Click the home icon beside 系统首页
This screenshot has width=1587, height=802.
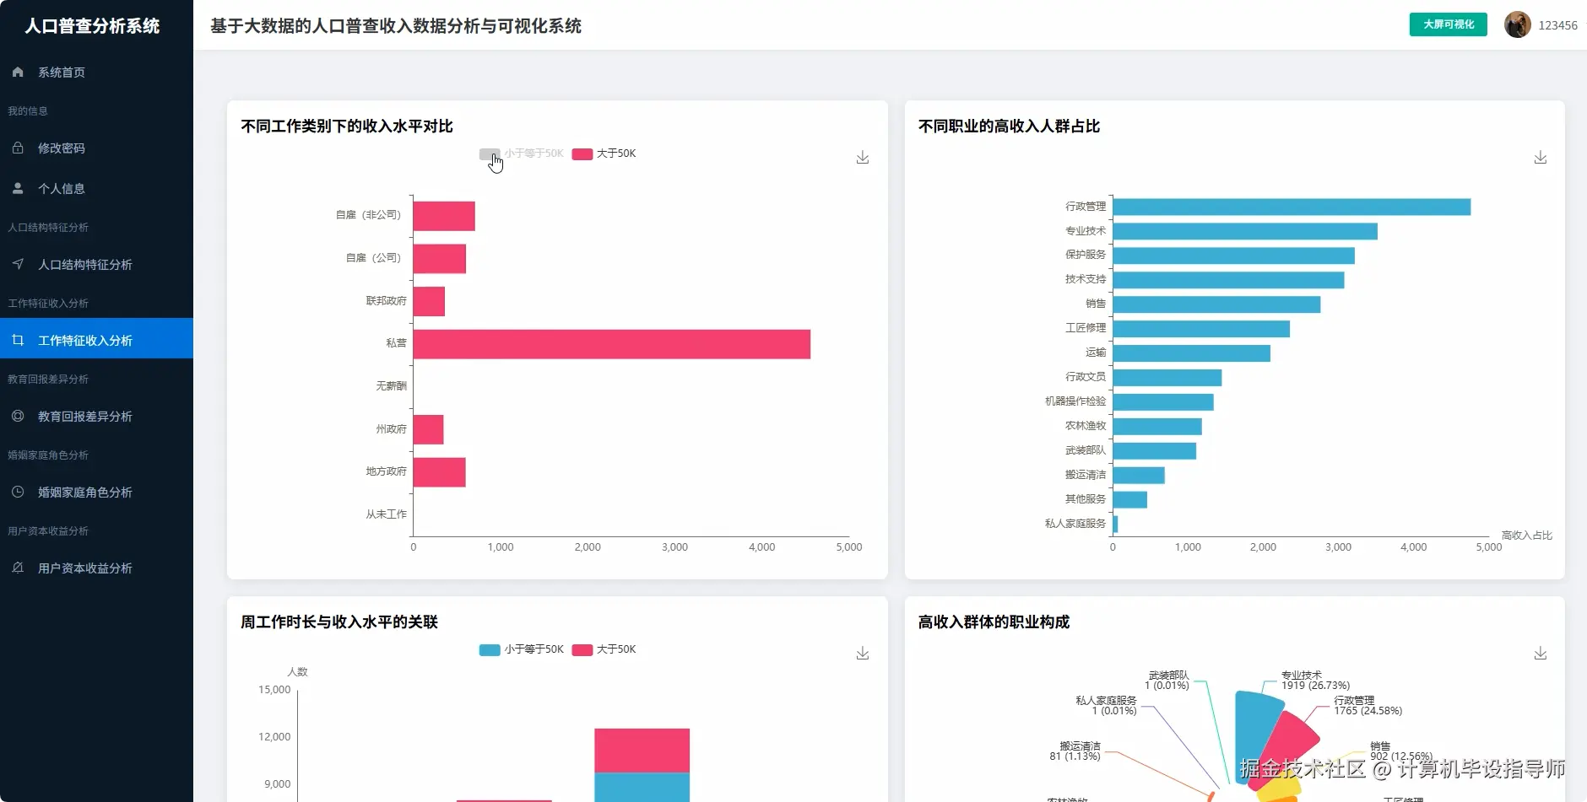pyautogui.click(x=18, y=72)
